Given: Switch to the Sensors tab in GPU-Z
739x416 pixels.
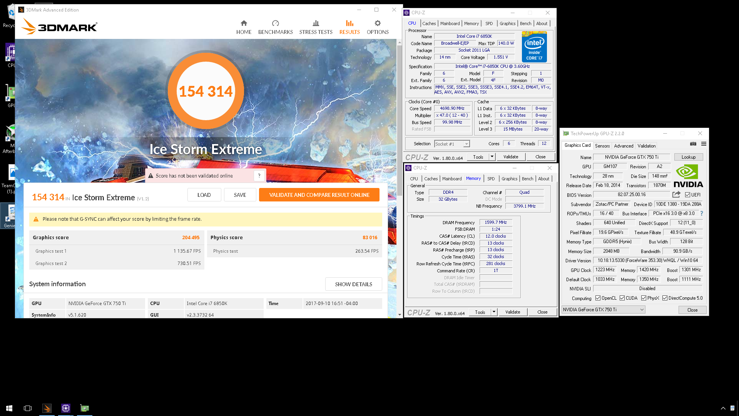Looking at the screenshot, I should point(602,146).
